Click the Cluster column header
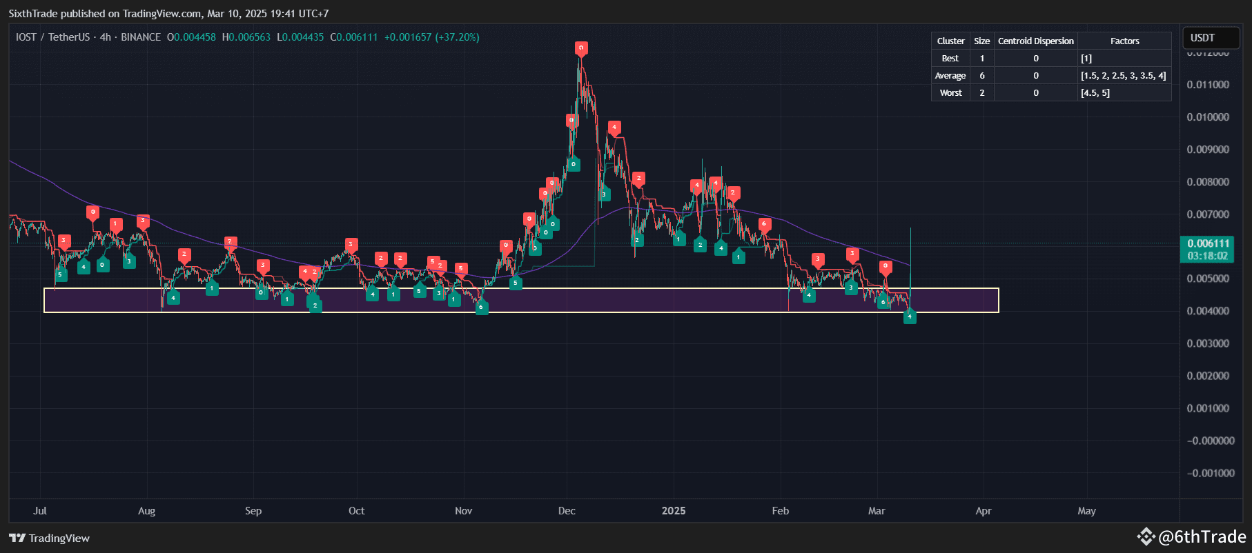 (950, 41)
